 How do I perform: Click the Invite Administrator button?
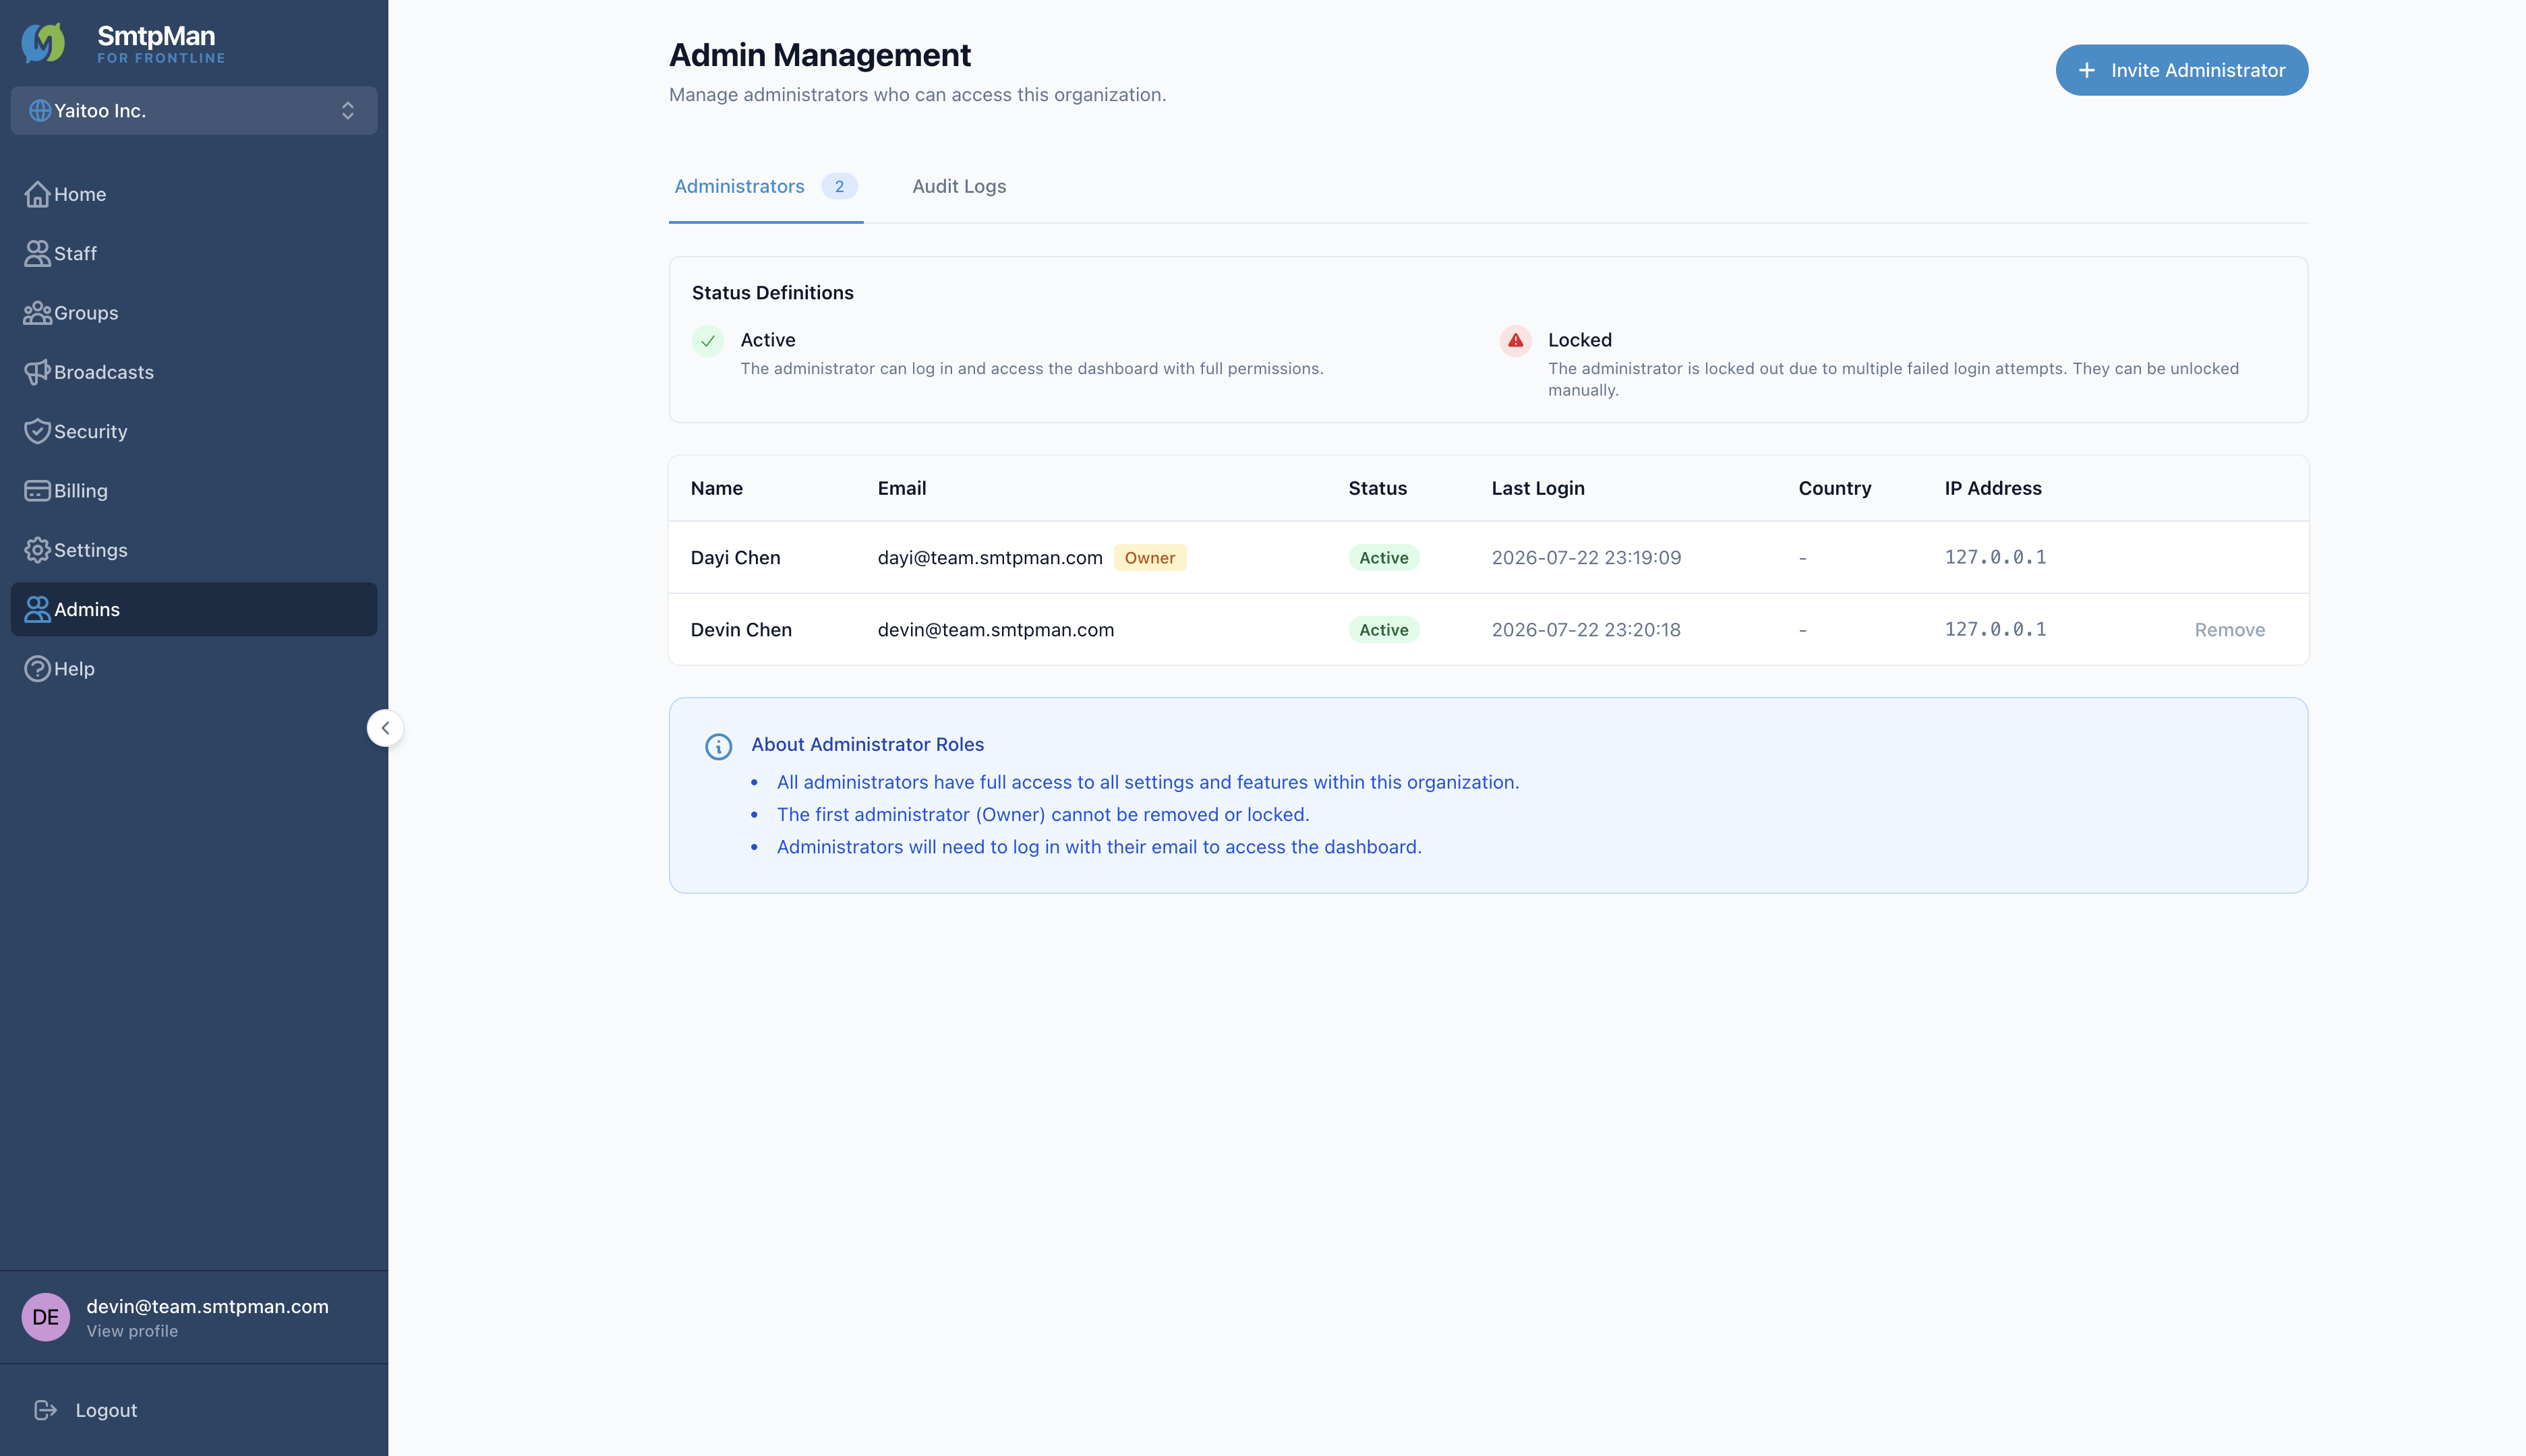[x=2182, y=70]
